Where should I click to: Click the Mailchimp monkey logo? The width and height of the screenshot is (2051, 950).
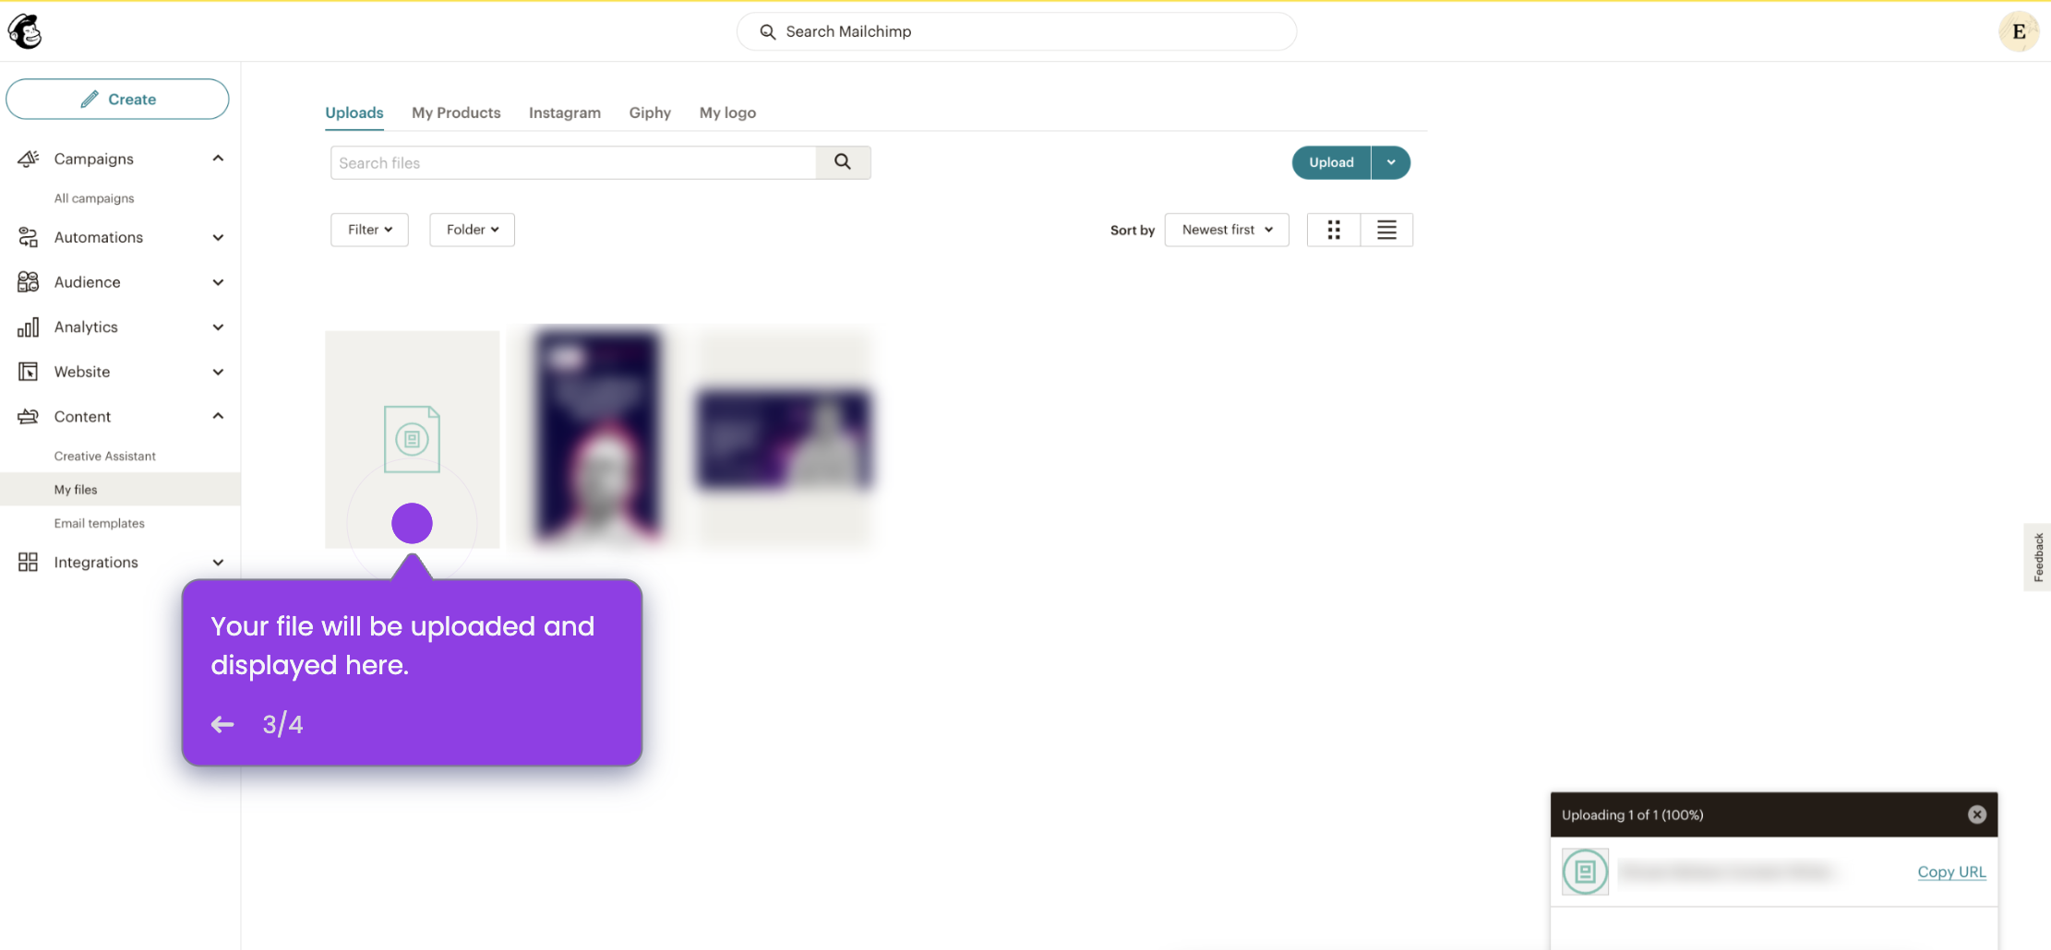24,30
